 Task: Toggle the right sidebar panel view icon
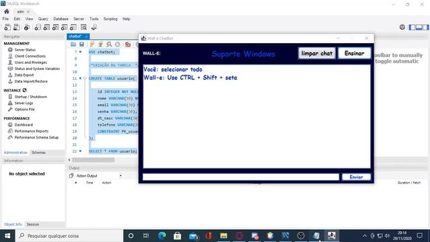(425, 27)
